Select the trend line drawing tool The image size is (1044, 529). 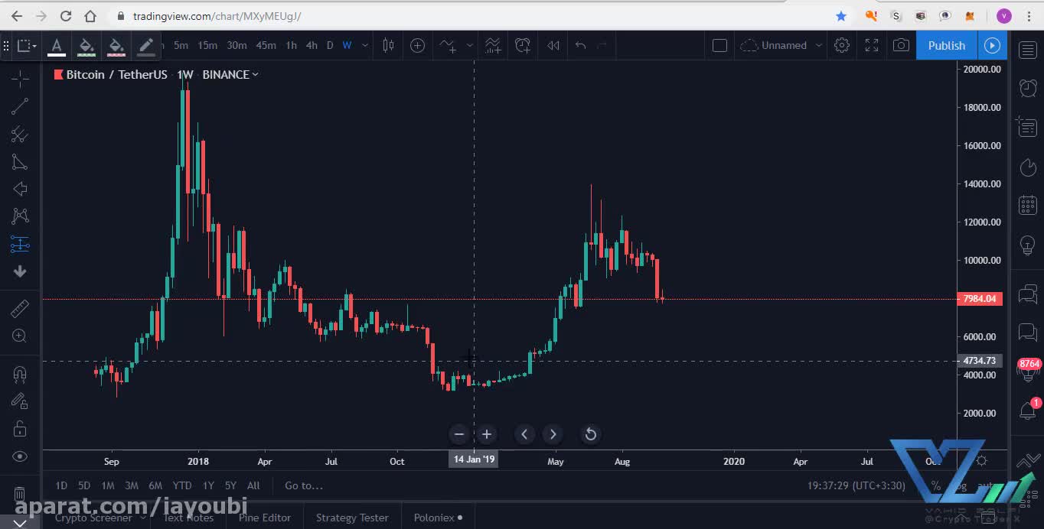(20, 106)
